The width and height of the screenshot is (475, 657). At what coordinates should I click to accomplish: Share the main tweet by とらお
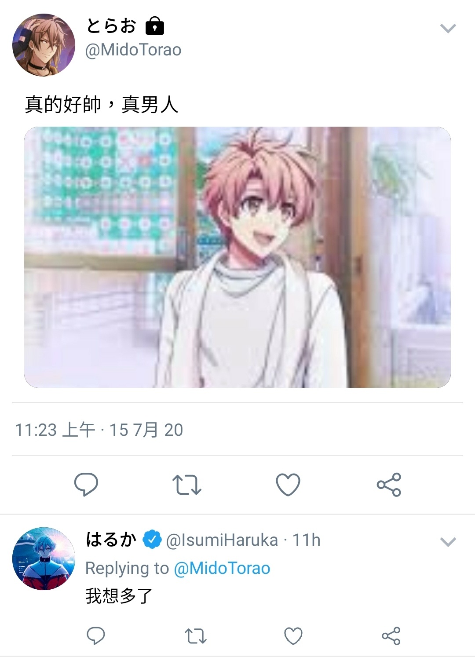coord(389,485)
